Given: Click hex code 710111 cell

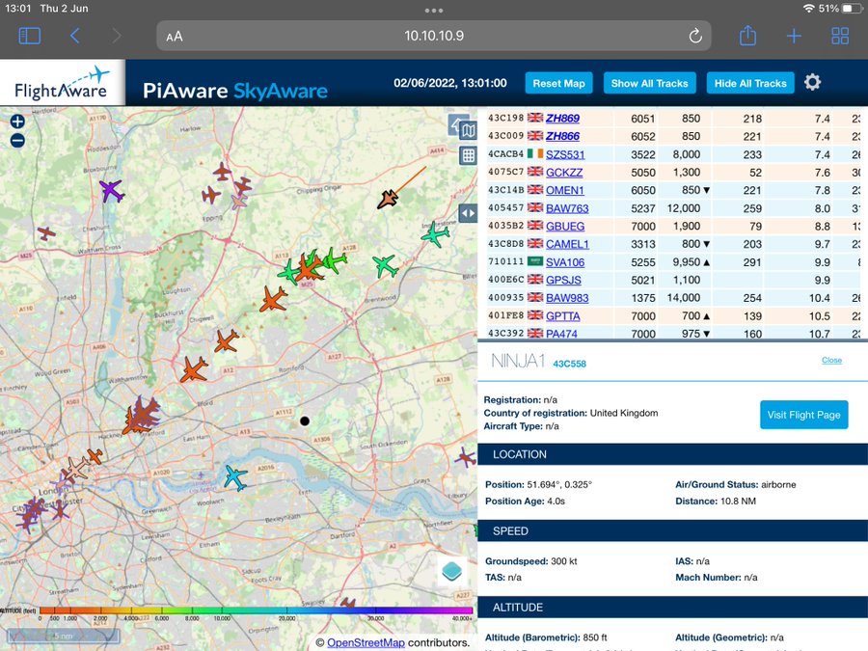Looking at the screenshot, I should (x=505, y=261).
